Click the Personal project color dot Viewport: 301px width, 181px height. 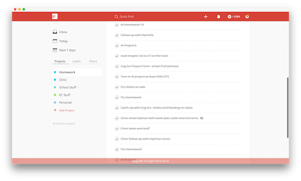[x=55, y=102]
